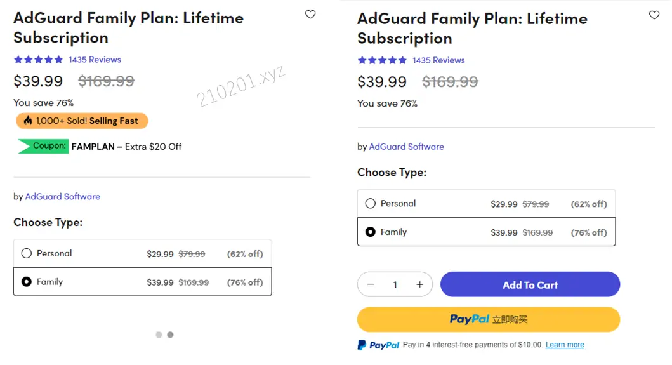Select Personal radio option on right panel

coord(371,204)
